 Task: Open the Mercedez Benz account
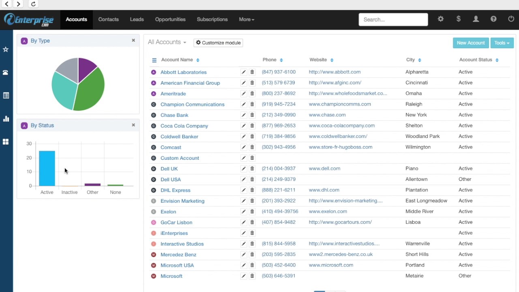178,255
